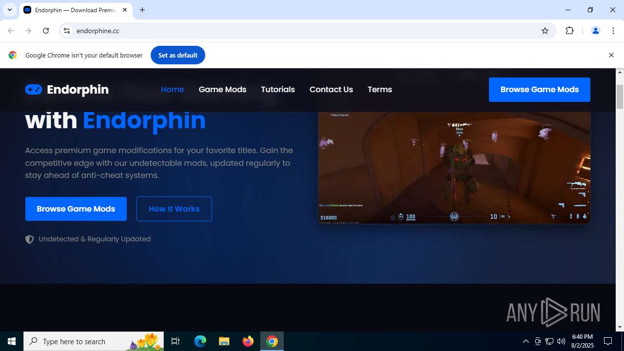Screen dimensions: 624x351
Task: Open the site information icon in address bar
Action: click(x=67, y=31)
